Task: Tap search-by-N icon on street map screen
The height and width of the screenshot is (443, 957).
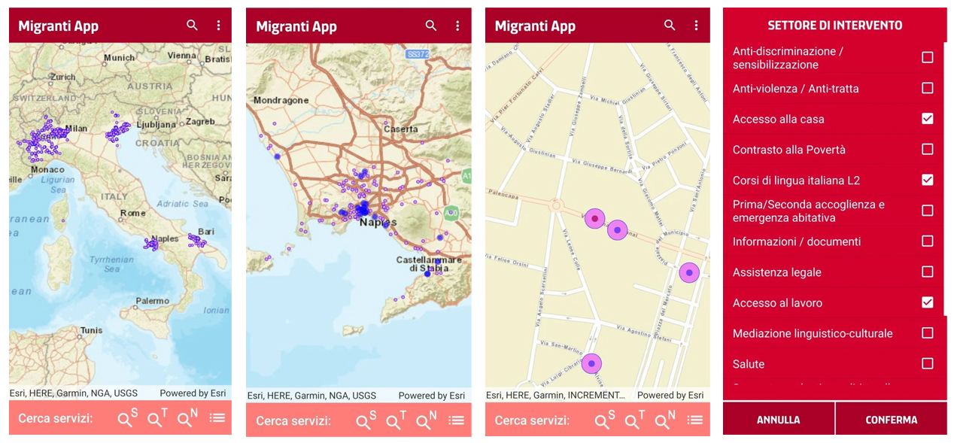Action: [x=664, y=420]
